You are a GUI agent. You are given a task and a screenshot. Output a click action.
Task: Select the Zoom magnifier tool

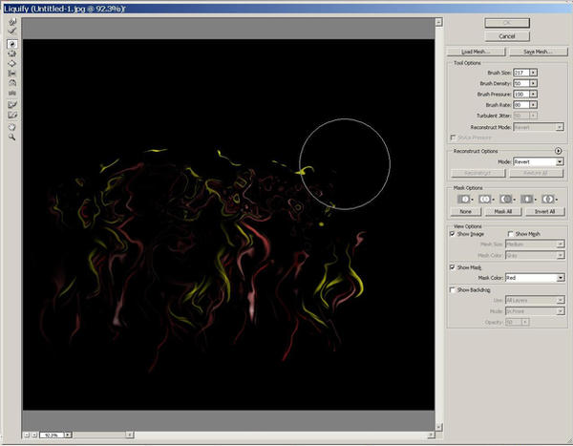click(12, 138)
